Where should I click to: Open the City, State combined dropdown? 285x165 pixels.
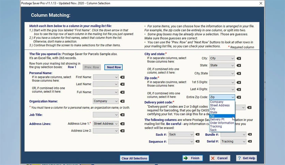[222, 73]
